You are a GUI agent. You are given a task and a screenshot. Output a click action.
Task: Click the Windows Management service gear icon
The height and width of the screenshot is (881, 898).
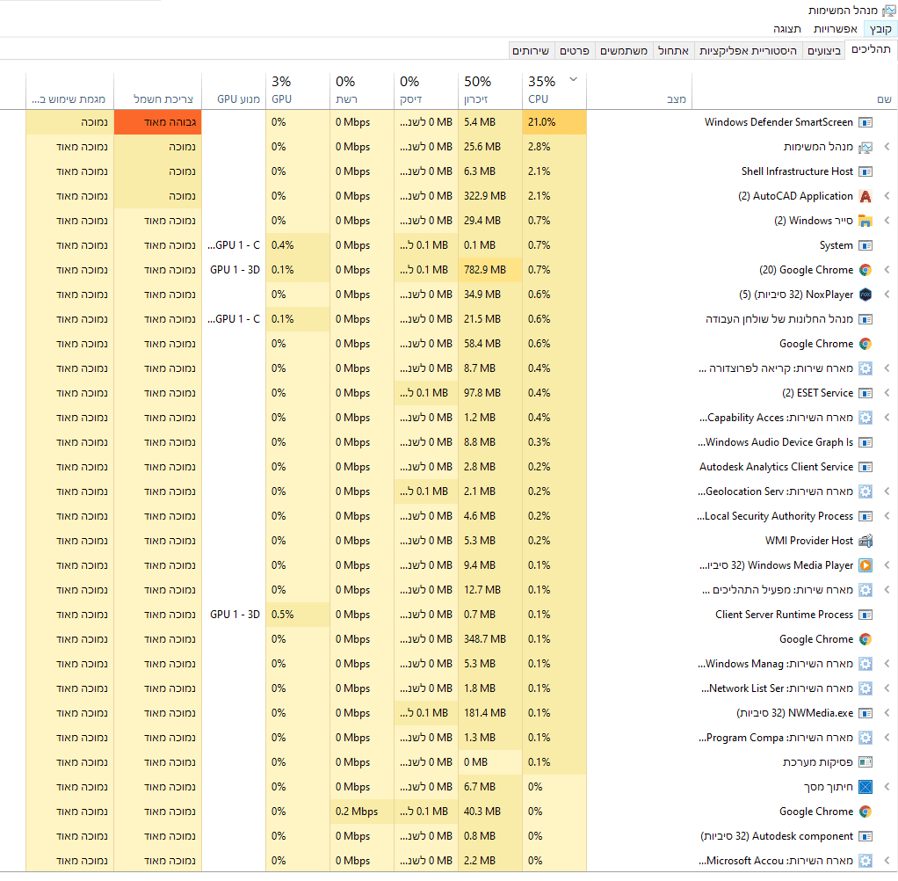[865, 664]
